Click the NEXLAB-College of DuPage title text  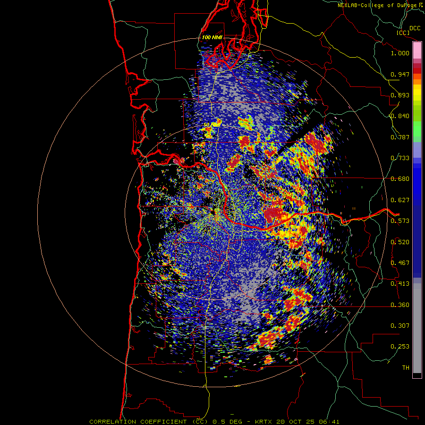377,5
